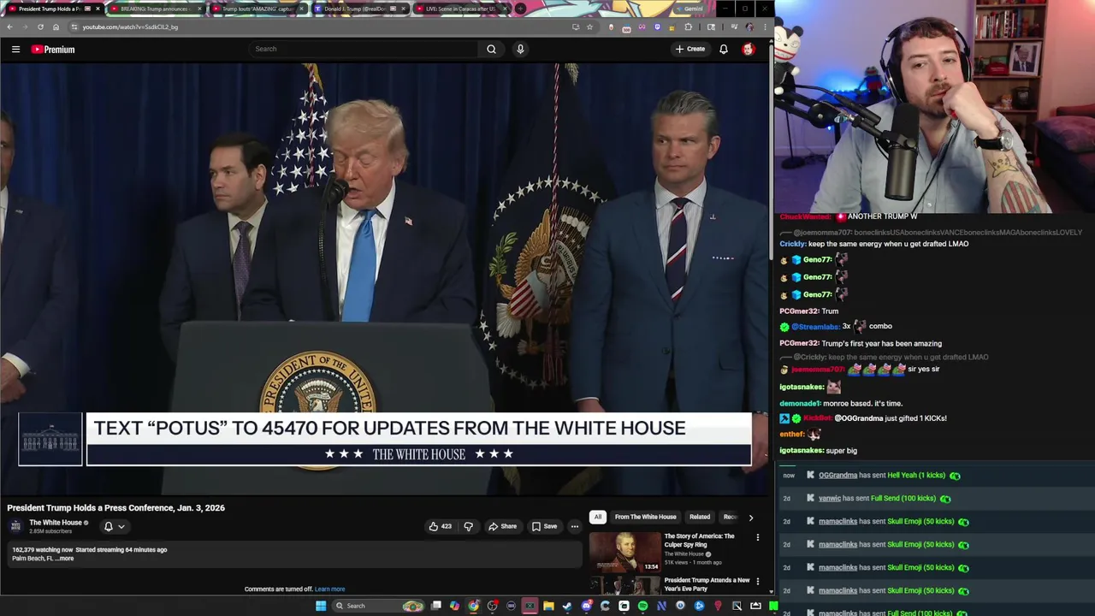Open OGGrandma username in gift feed
The height and width of the screenshot is (616, 1095).
tap(838, 476)
